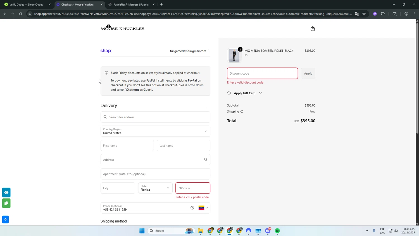419x236 pixels.
Task: Click the Apartment, suite field
Action: click(x=155, y=174)
